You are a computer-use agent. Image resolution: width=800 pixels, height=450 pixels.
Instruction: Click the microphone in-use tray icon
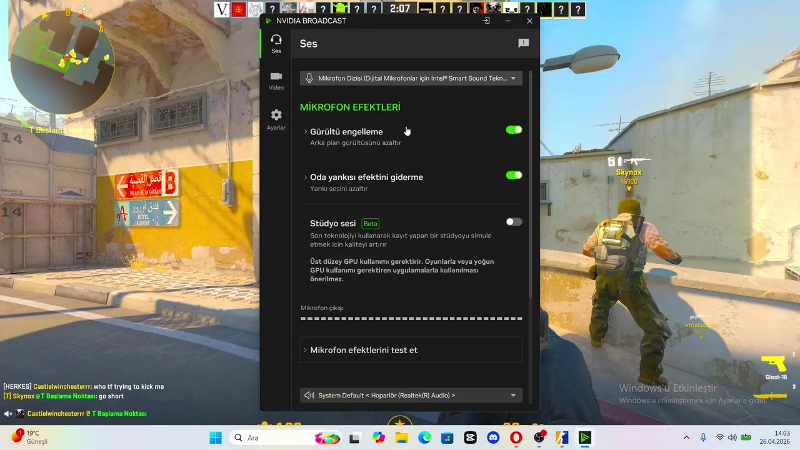(703, 437)
